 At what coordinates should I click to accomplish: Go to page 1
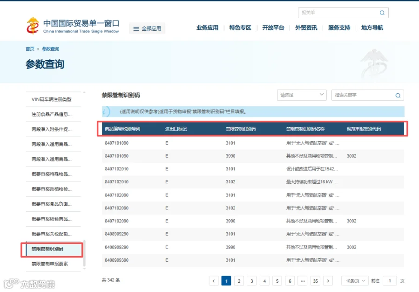click(x=226, y=281)
